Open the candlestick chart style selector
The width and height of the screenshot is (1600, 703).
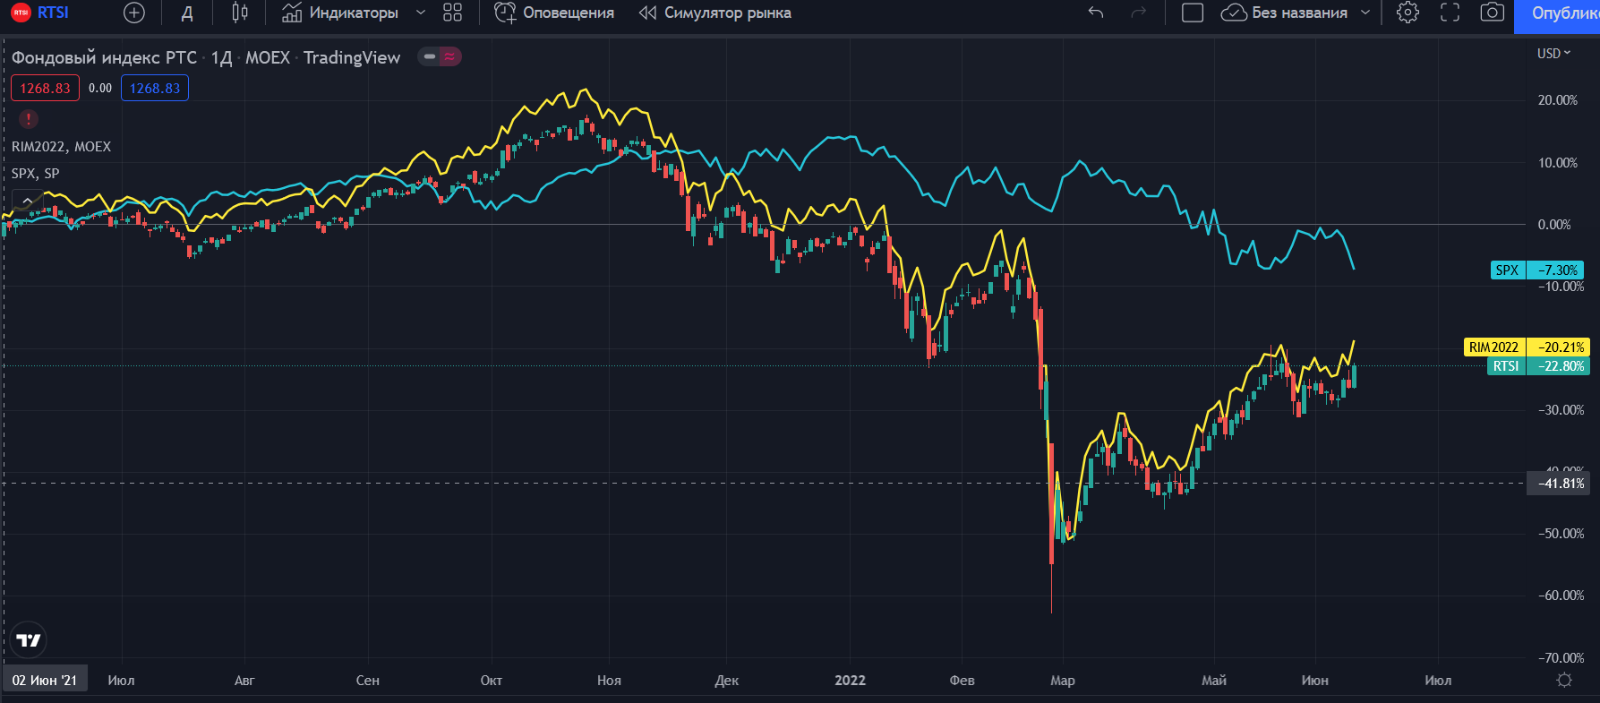[239, 13]
